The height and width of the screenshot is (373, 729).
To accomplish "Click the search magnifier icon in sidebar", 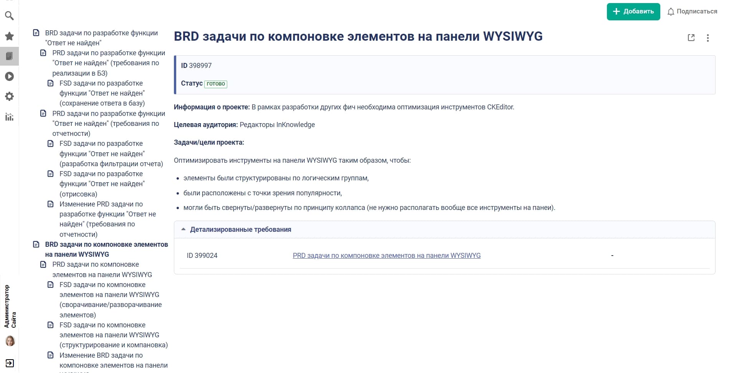I will (x=9, y=16).
